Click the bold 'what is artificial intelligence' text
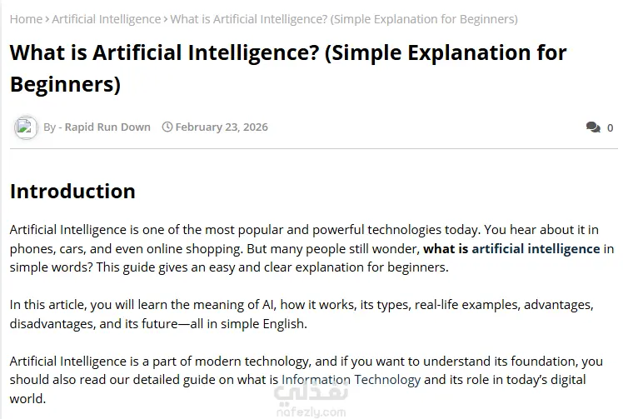The image size is (623, 419). click(511, 249)
